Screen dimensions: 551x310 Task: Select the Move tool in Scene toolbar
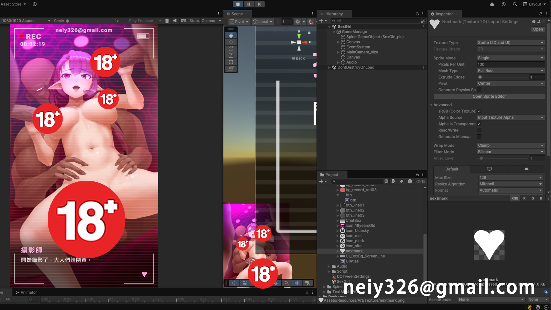(x=231, y=42)
